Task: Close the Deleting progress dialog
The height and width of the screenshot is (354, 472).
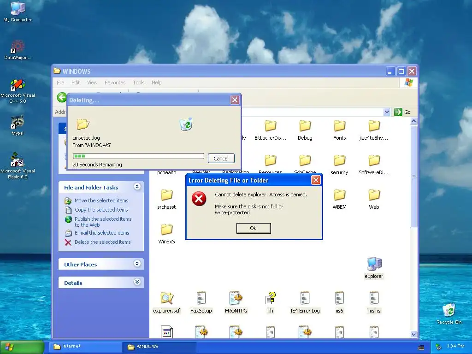Action: coord(235,100)
